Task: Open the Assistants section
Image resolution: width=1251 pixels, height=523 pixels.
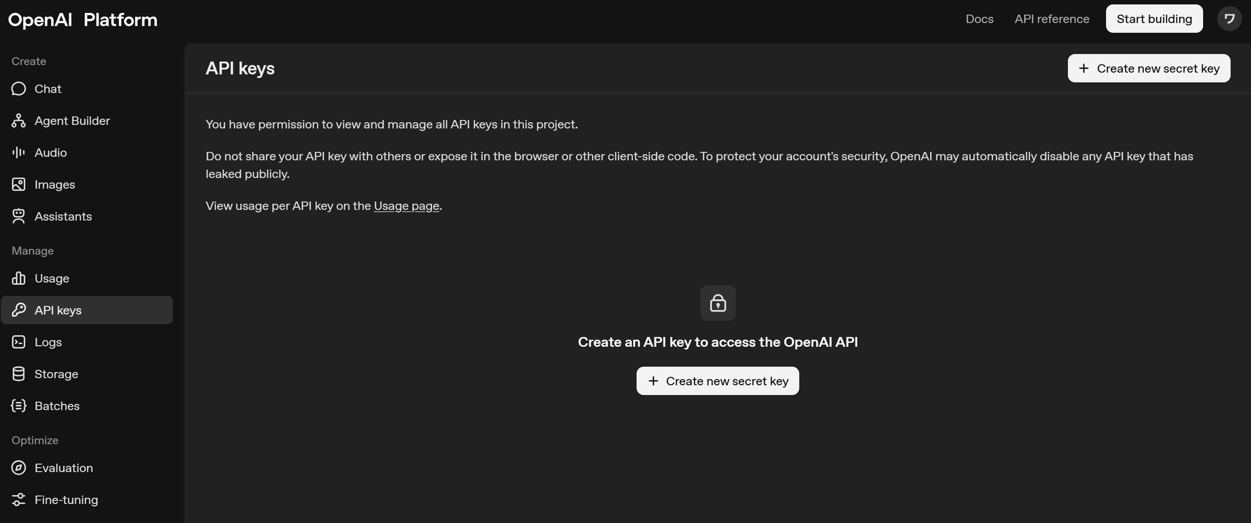Action: tap(19, 217)
